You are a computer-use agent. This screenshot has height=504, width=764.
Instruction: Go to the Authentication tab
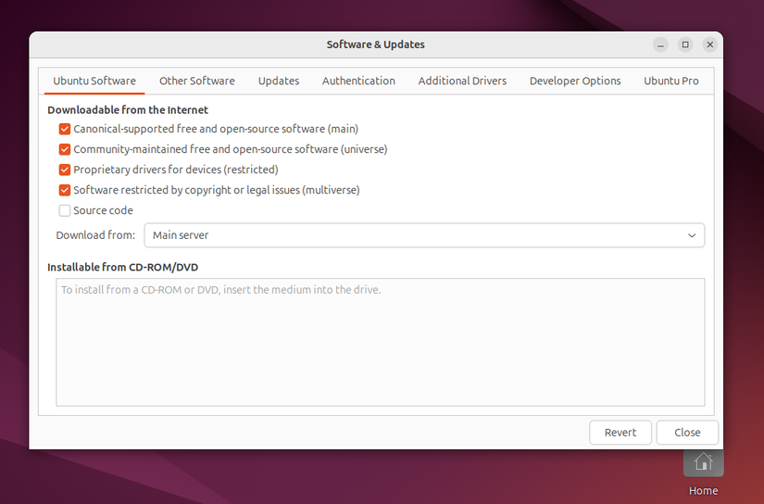tap(358, 82)
